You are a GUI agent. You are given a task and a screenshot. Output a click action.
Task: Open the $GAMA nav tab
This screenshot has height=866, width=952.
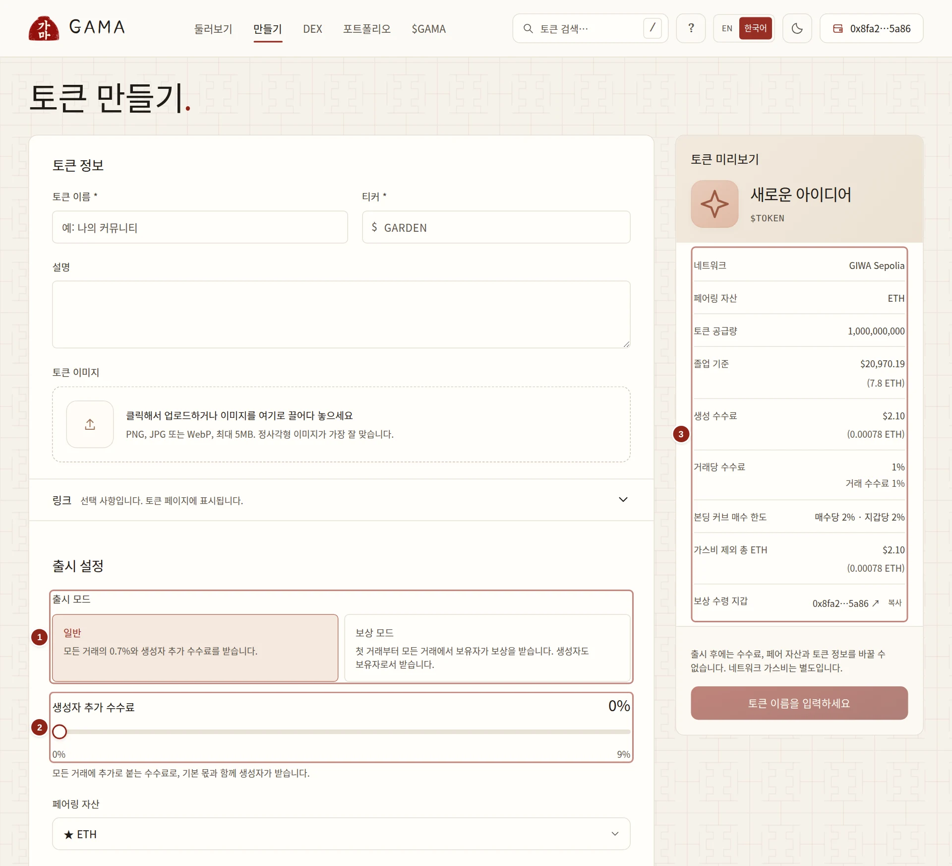428,29
